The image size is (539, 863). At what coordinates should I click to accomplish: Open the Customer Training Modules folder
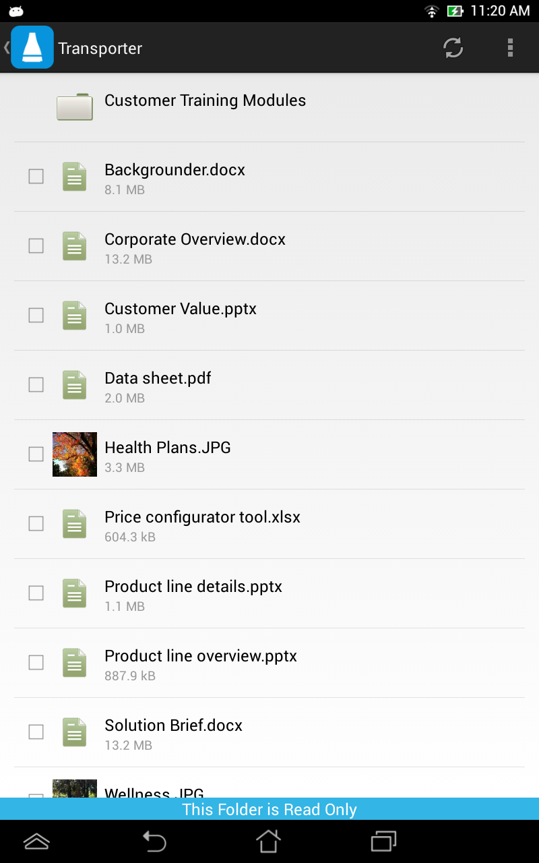205,101
